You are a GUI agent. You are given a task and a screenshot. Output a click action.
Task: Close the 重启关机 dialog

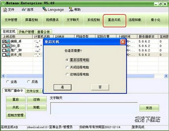(123, 42)
